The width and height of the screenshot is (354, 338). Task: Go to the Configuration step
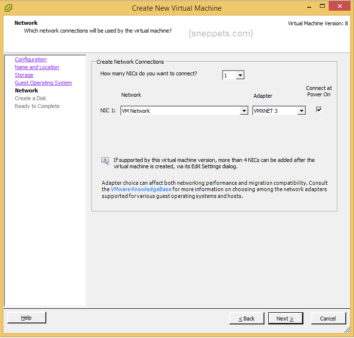[x=31, y=59]
